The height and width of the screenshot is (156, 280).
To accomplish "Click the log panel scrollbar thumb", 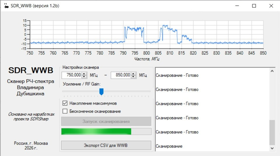I will coord(272,133).
